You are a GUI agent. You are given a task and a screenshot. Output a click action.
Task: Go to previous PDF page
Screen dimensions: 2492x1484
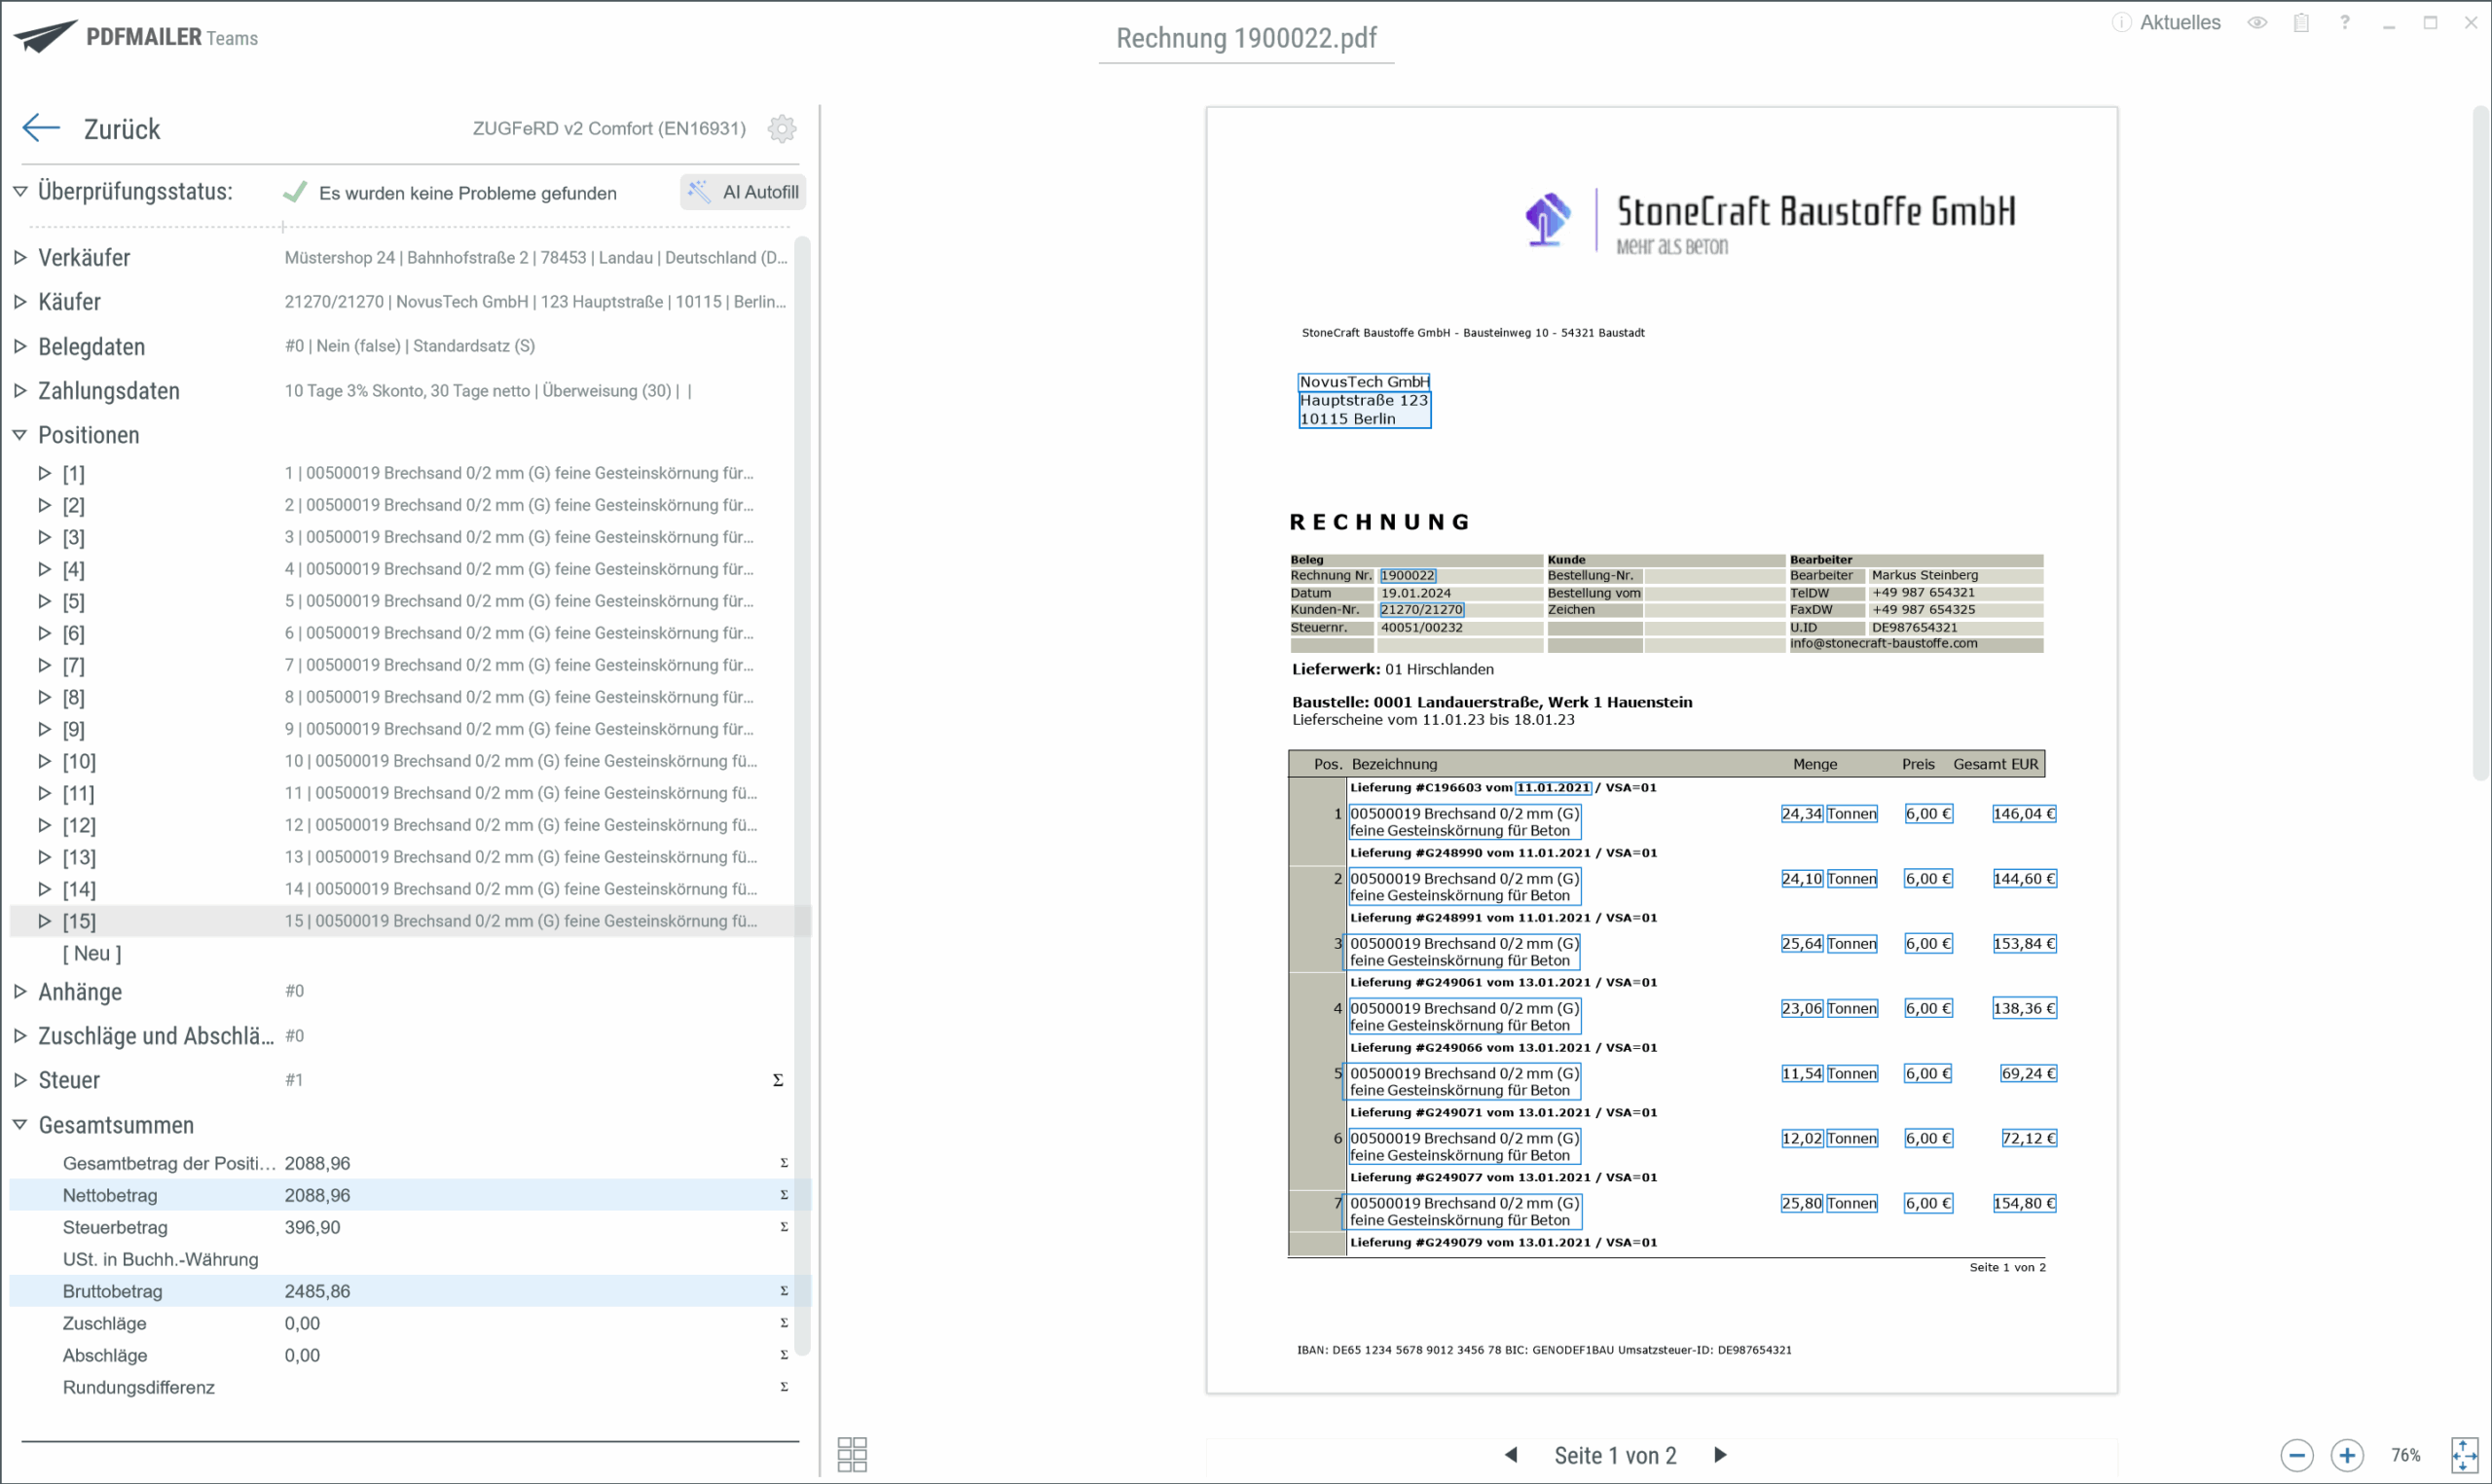pyautogui.click(x=1511, y=1455)
